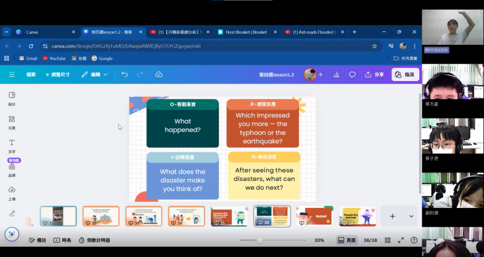484x257 pixels.
Task: Open the Canva hamburger main menu
Action: (11, 74)
